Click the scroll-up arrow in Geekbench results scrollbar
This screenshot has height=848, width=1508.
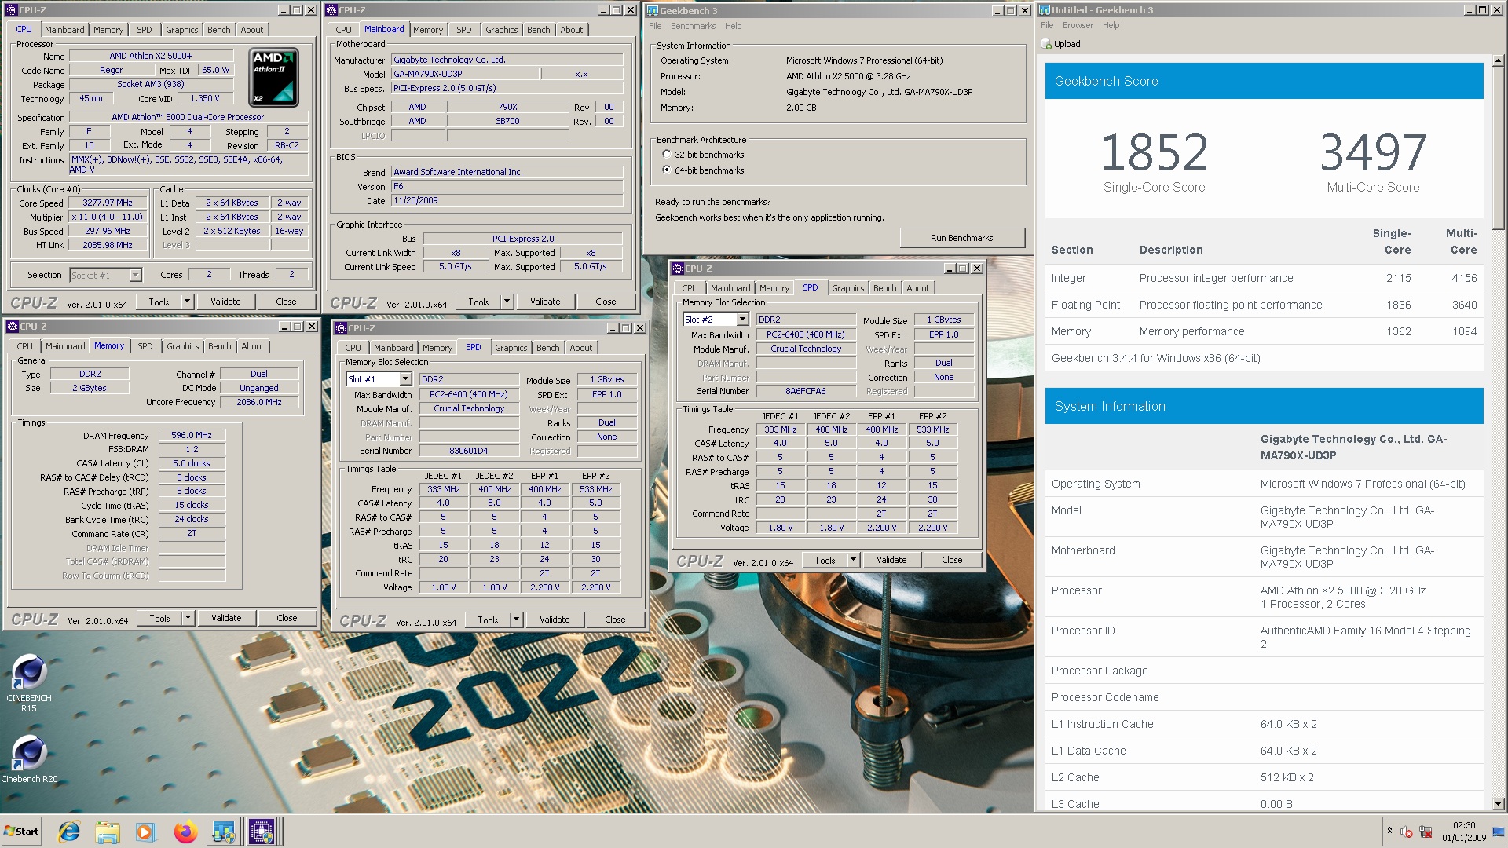(1499, 60)
